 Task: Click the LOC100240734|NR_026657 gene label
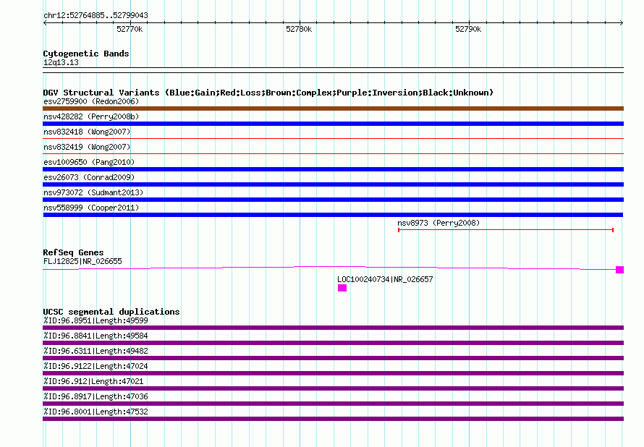click(385, 279)
